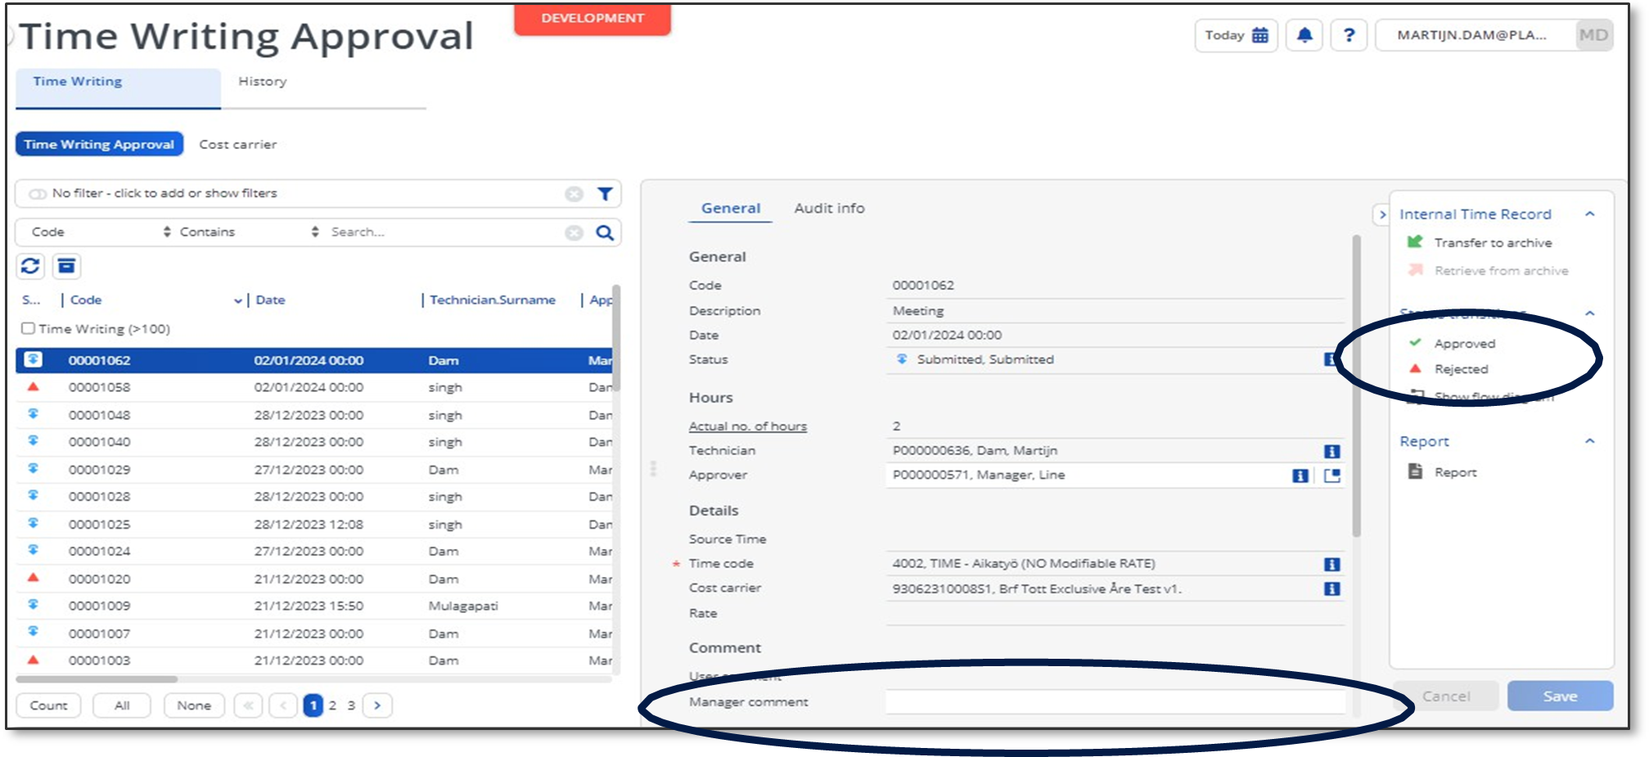The height and width of the screenshot is (757, 1649).
Task: Click rejected icon of row 00001020
Action: click(x=34, y=578)
